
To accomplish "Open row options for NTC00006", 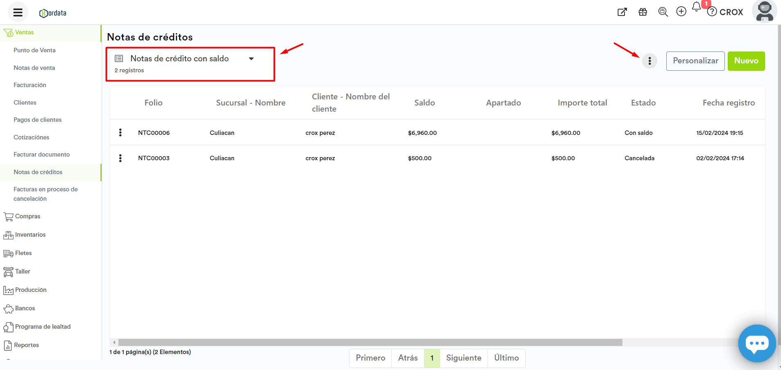I will 120,132.
